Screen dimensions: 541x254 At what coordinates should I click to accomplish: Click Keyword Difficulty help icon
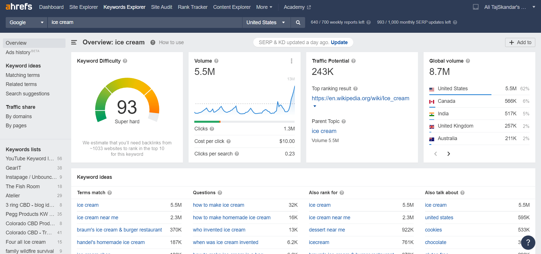point(125,61)
